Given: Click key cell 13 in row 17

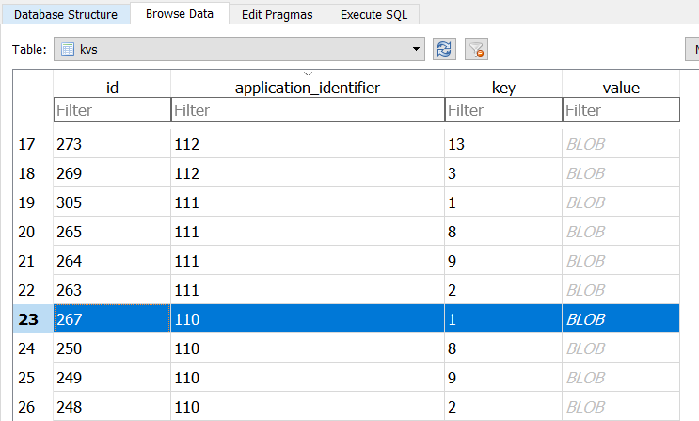Looking at the screenshot, I should 503,144.
